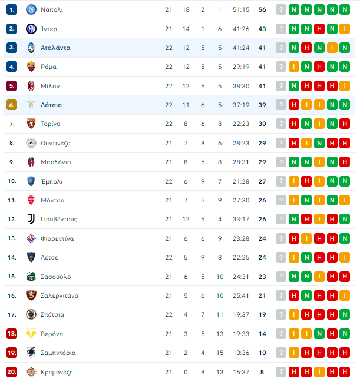Select the Sampdoria club crest
Image resolution: width=360 pixels, height=382 pixels.
tap(31, 353)
